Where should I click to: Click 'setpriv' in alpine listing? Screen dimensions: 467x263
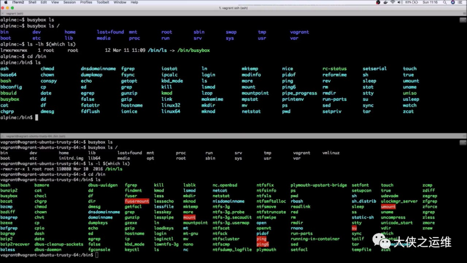coord(332,112)
